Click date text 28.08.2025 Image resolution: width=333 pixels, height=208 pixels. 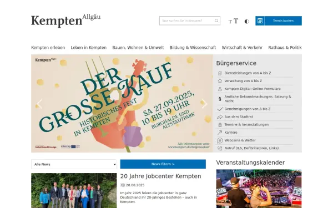(x=135, y=185)
